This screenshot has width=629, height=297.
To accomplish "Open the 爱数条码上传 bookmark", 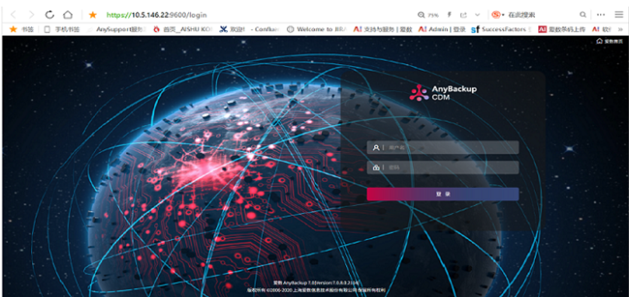I will point(561,29).
